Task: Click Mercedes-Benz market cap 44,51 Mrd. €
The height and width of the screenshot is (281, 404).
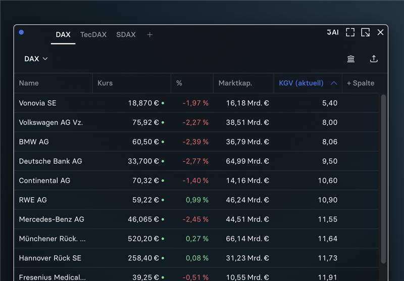Action: (x=247, y=219)
